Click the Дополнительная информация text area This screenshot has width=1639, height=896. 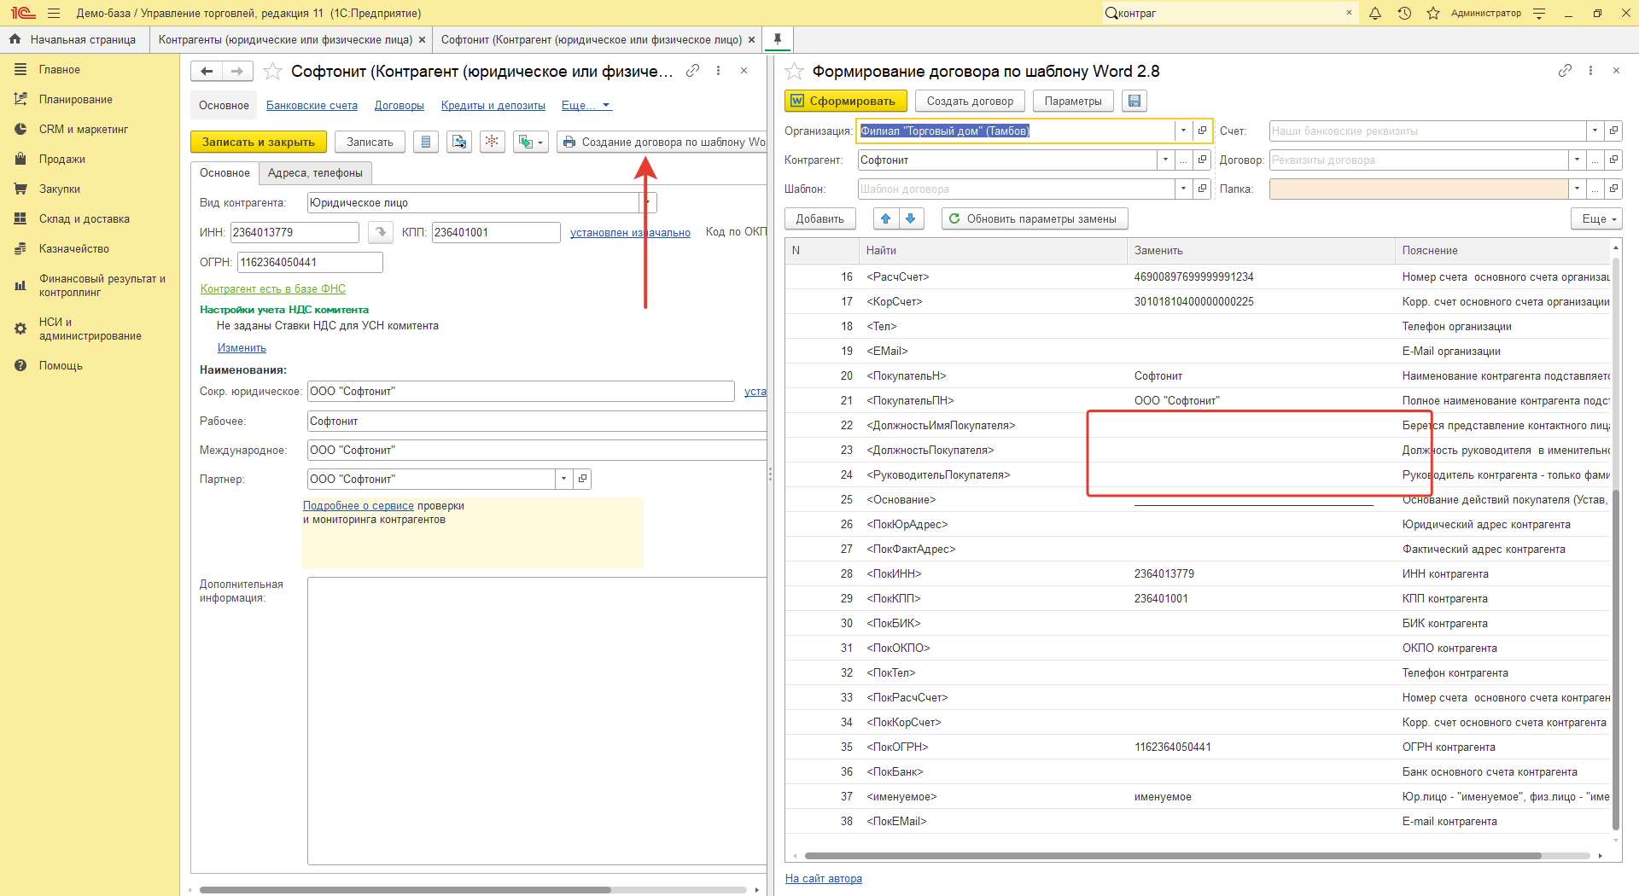pyautogui.click(x=537, y=721)
